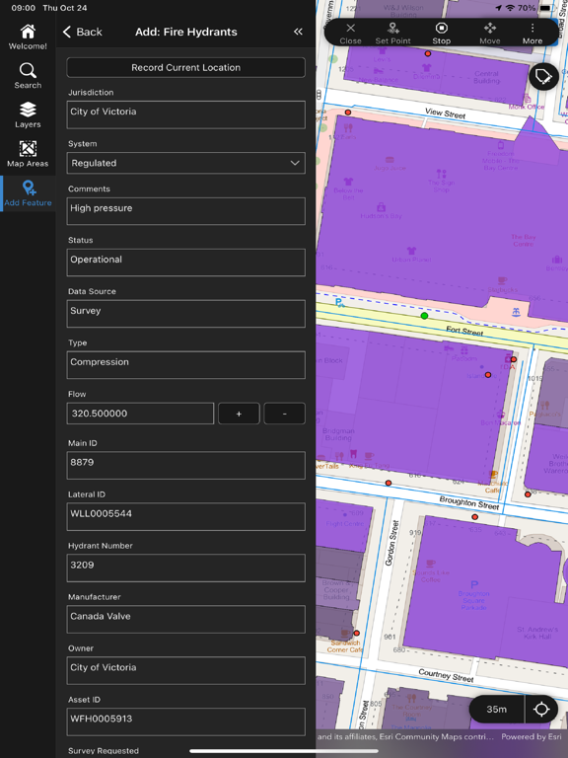568x758 pixels.
Task: Edit the Comments field with High pressure
Action: [x=186, y=211]
